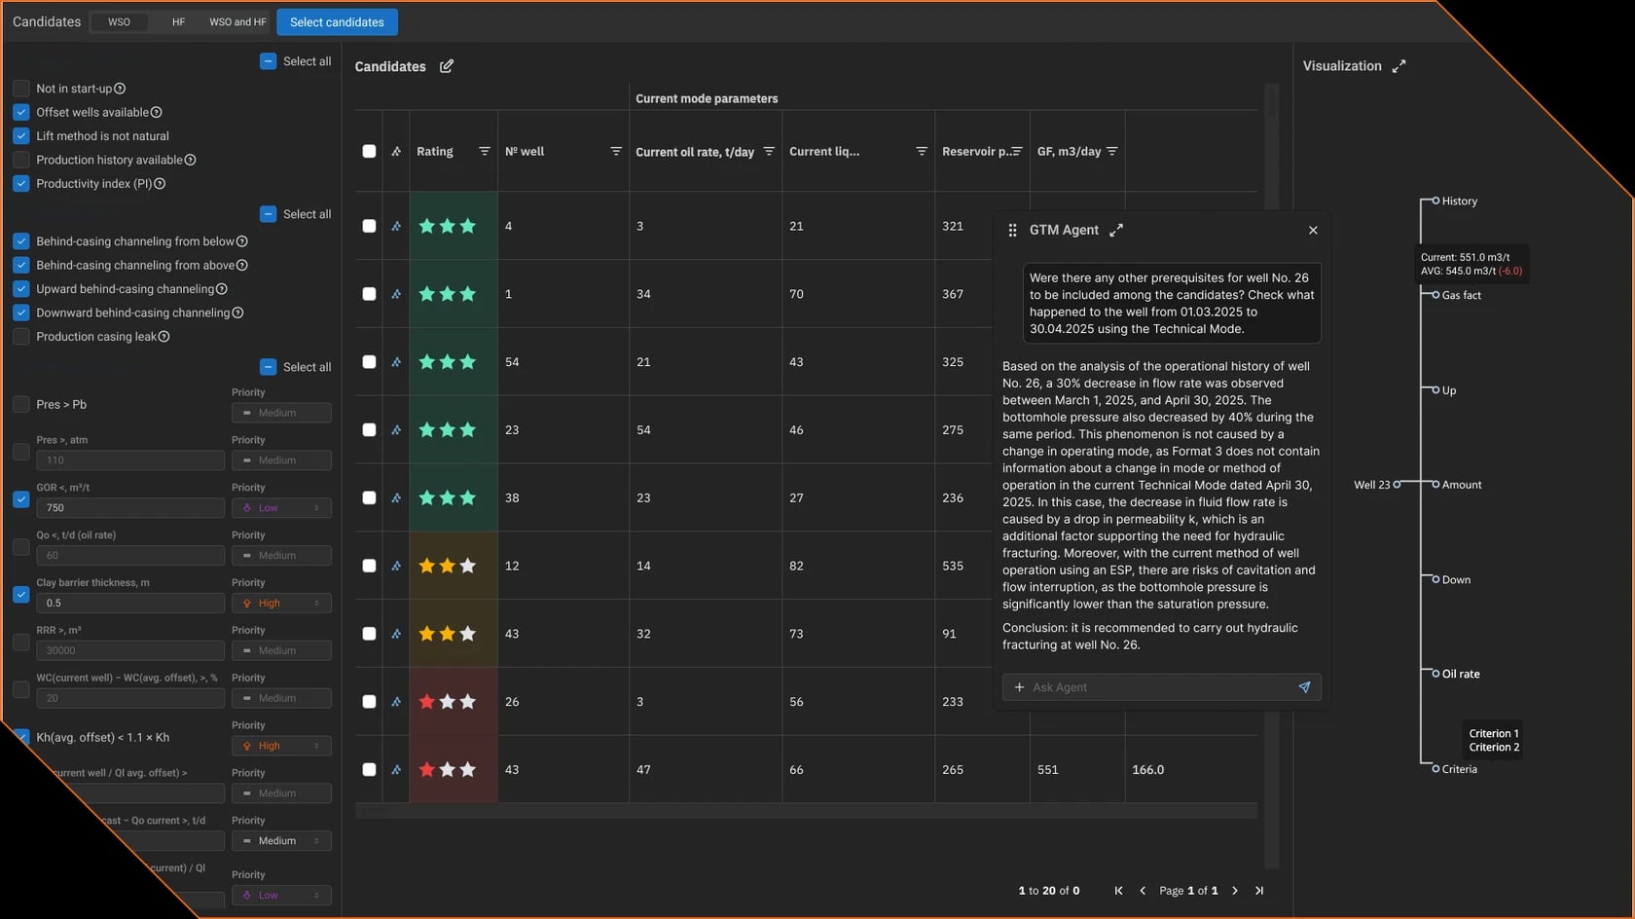Viewport: 1635px width, 919px height.
Task: Expand the Visualization panel with arrows icon
Action: (x=1399, y=66)
